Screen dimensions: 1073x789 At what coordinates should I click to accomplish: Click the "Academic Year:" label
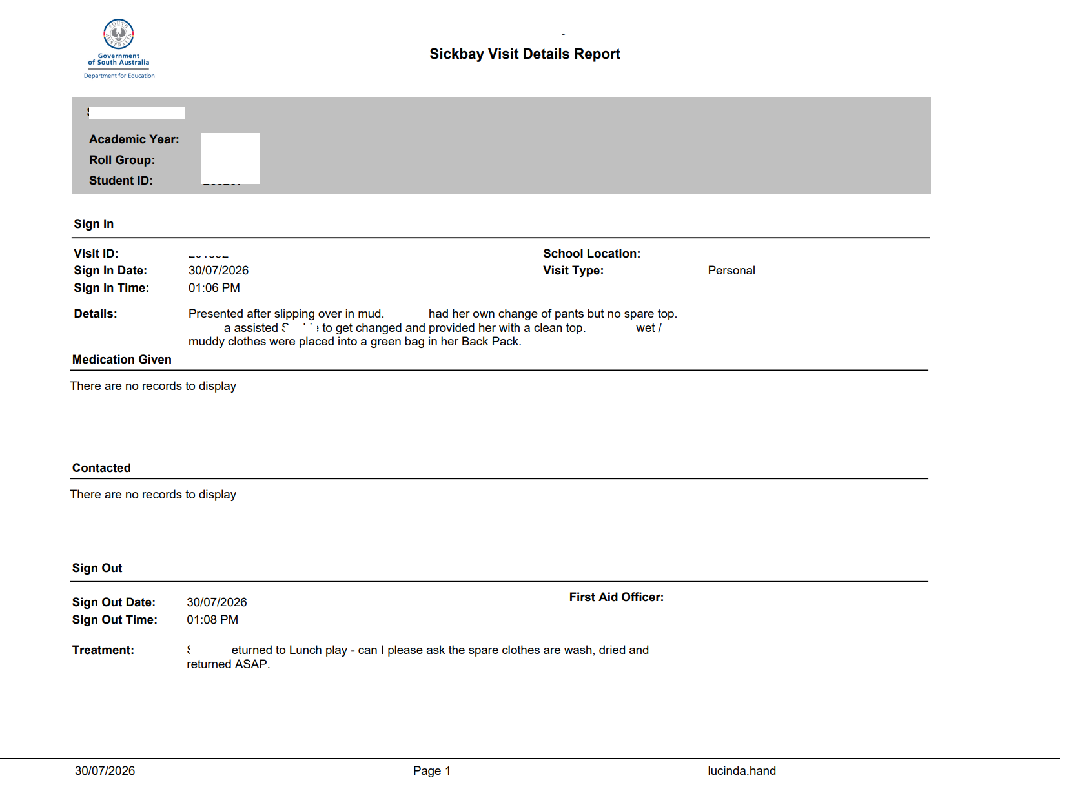click(x=134, y=139)
